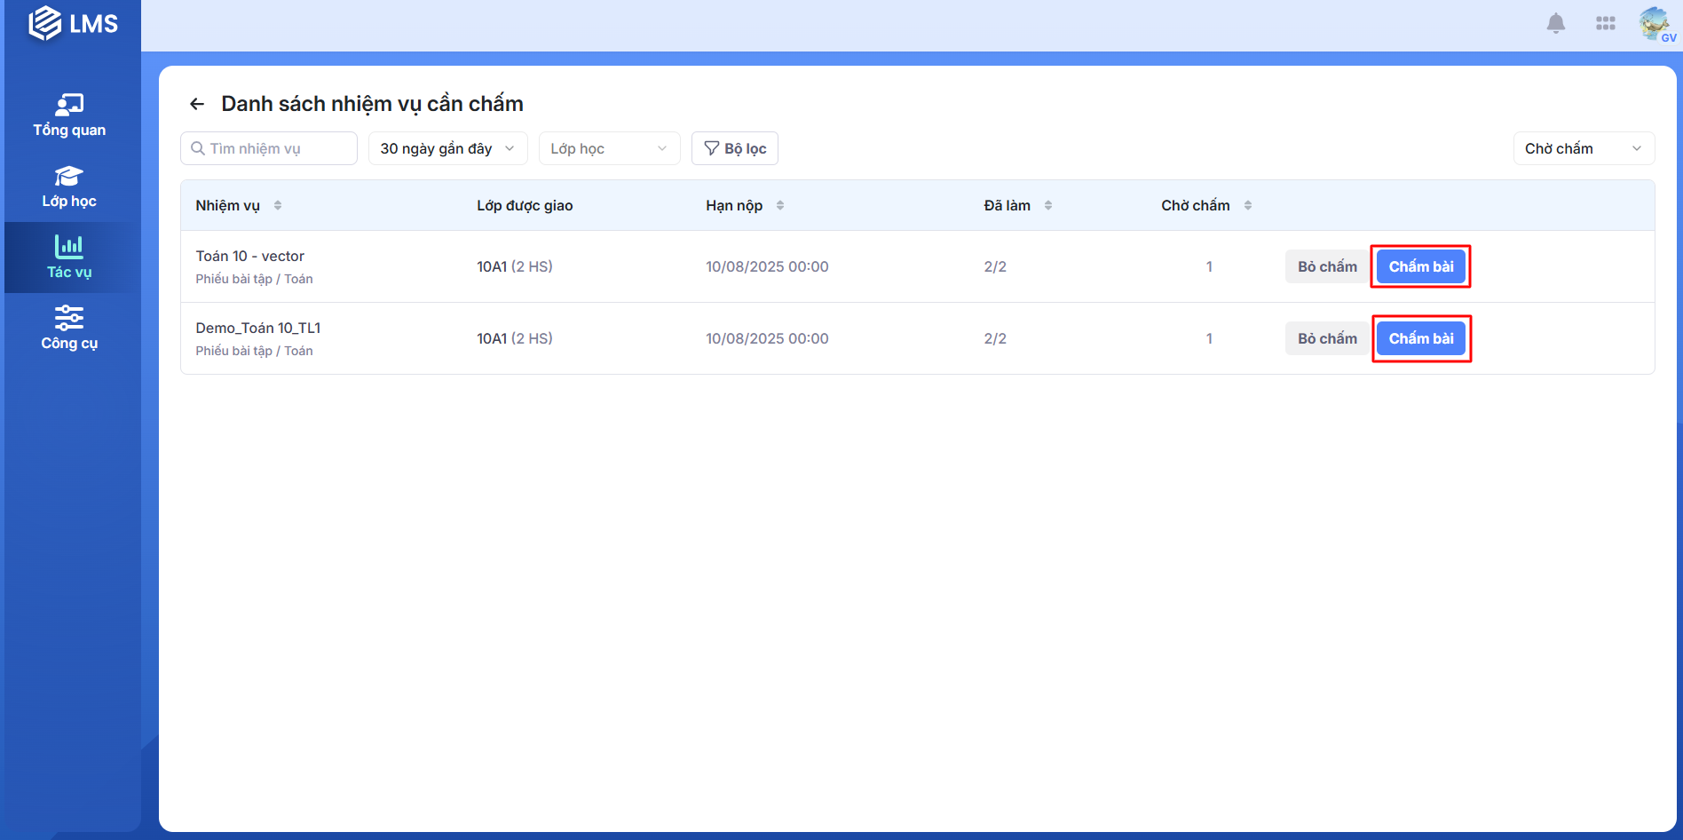Image resolution: width=1683 pixels, height=840 pixels.
Task: Sort by Nhiệm vụ column
Action: click(278, 205)
